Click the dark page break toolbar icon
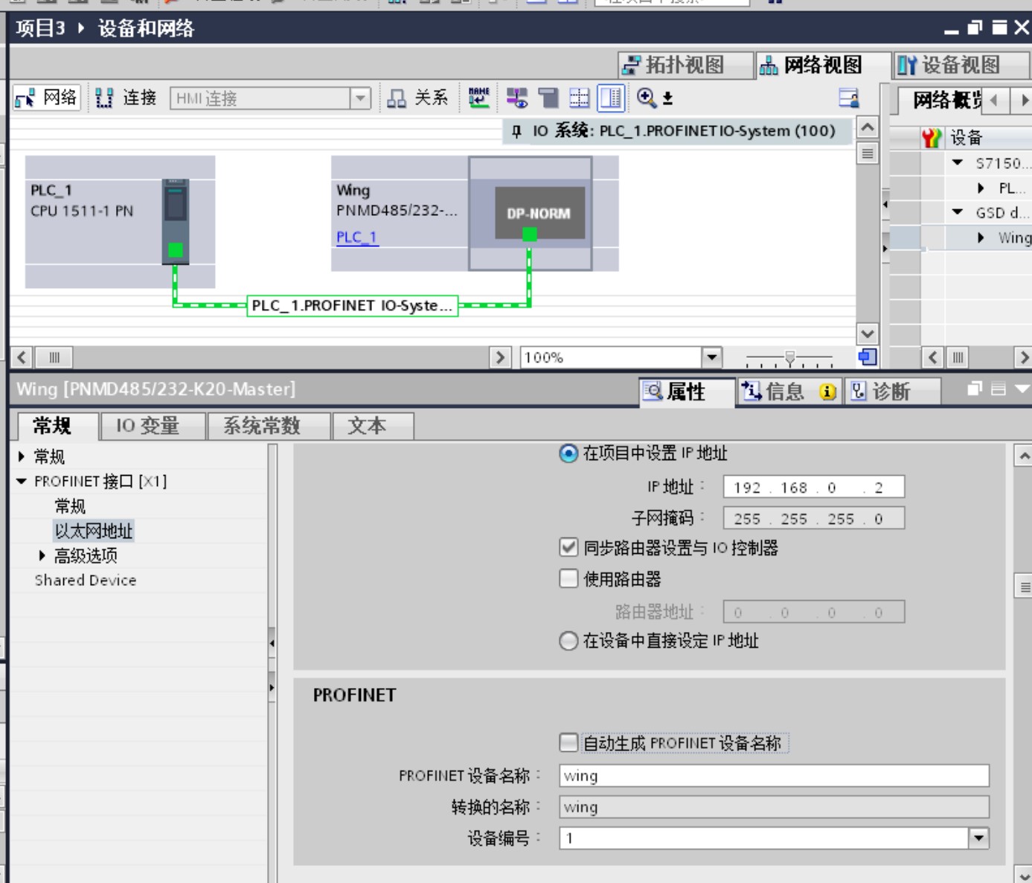The width and height of the screenshot is (1032, 883). point(548,98)
